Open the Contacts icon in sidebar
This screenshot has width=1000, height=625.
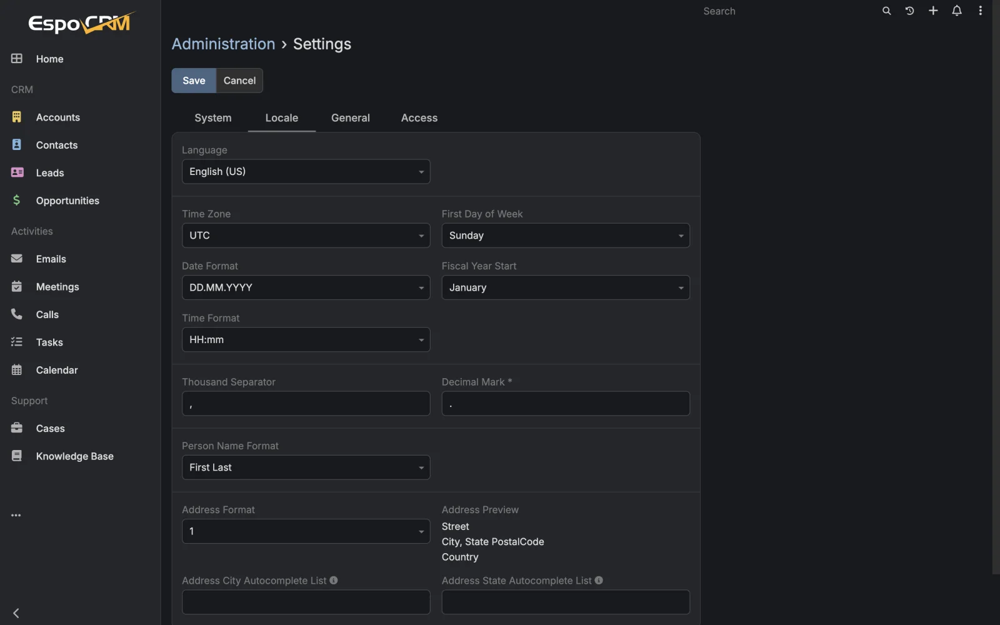pos(17,144)
